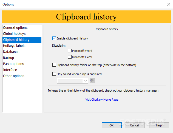Check the Microsoft Excel disable checkbox
This screenshot has height=133, width=173.
pos(70,57)
